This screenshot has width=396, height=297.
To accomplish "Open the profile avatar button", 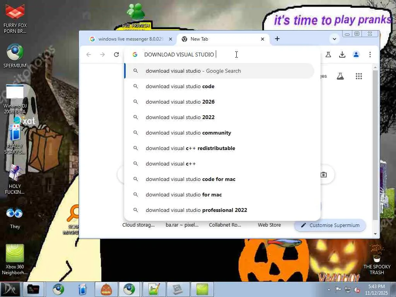I will click(356, 55).
